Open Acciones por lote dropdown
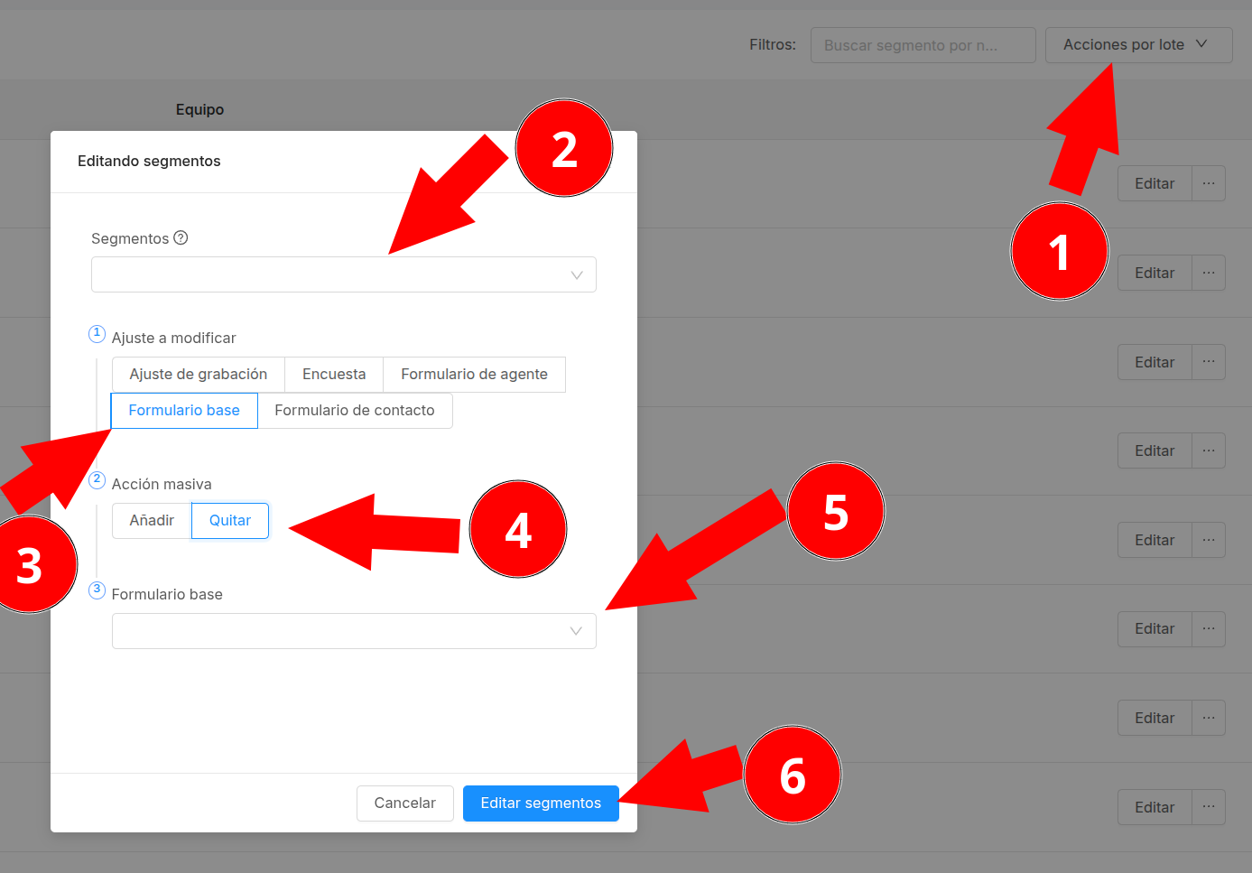Viewport: 1252px width, 873px height. (x=1137, y=45)
